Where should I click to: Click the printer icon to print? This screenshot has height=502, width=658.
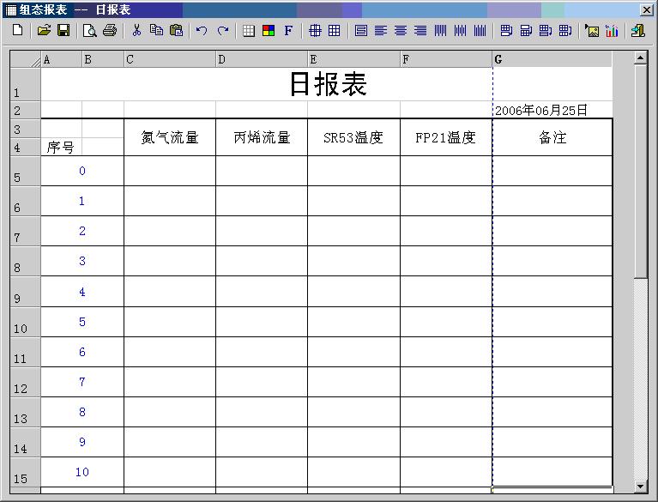110,30
